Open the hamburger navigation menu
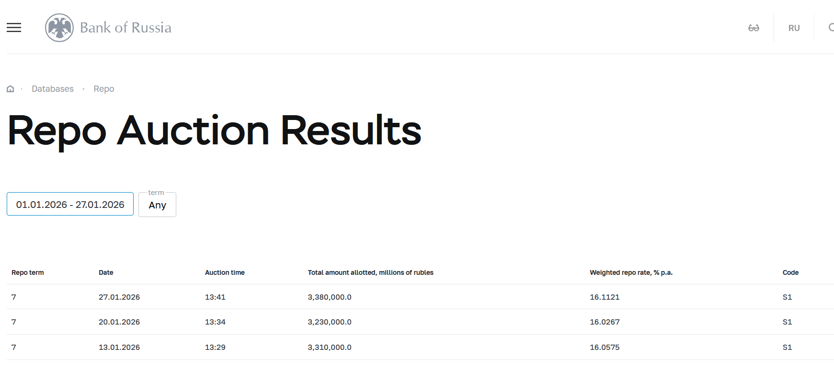The image size is (834, 369). coord(14,28)
